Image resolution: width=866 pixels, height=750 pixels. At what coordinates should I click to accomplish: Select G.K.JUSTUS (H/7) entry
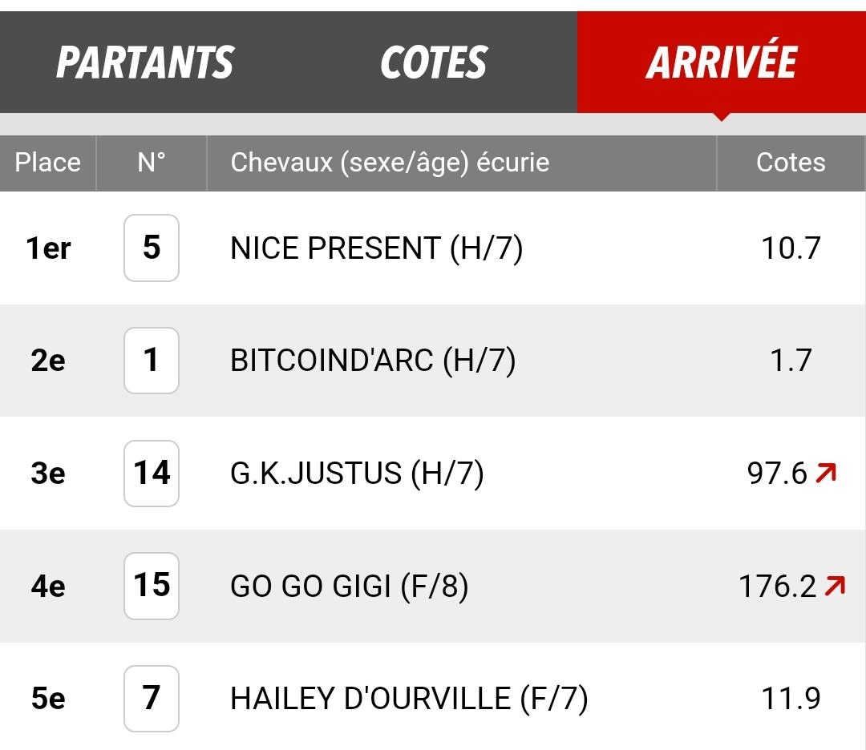pos(357,474)
